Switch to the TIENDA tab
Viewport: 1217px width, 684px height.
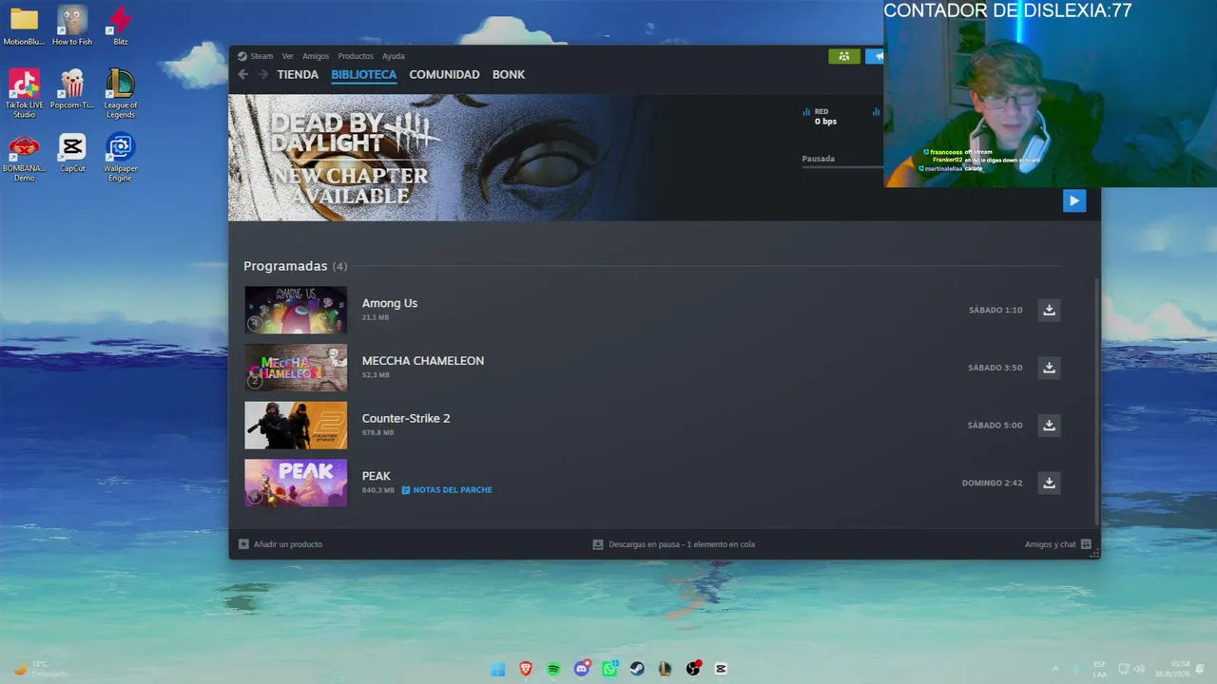[x=298, y=74]
